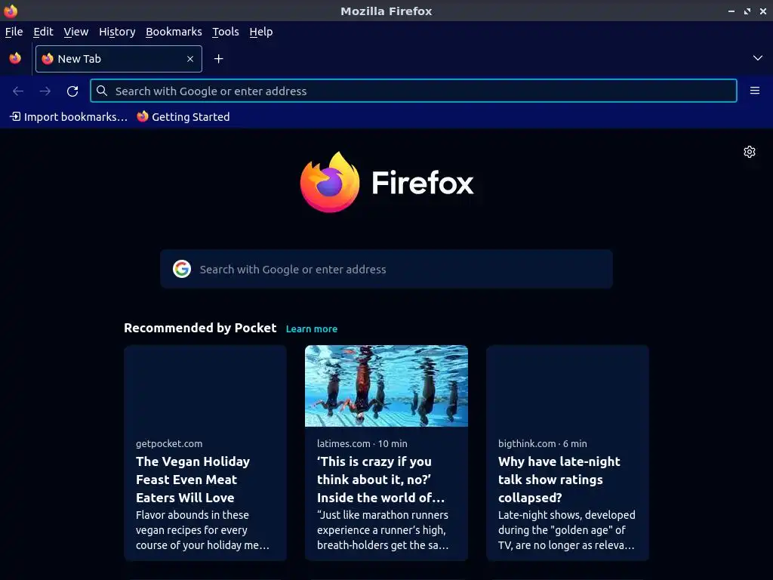Click the back navigation arrow
Viewport: 773px width, 580px height.
click(18, 91)
